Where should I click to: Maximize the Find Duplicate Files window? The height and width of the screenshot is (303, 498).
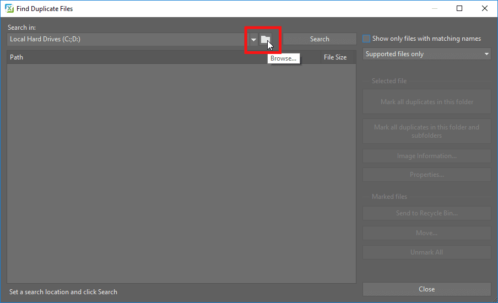tap(459, 8)
